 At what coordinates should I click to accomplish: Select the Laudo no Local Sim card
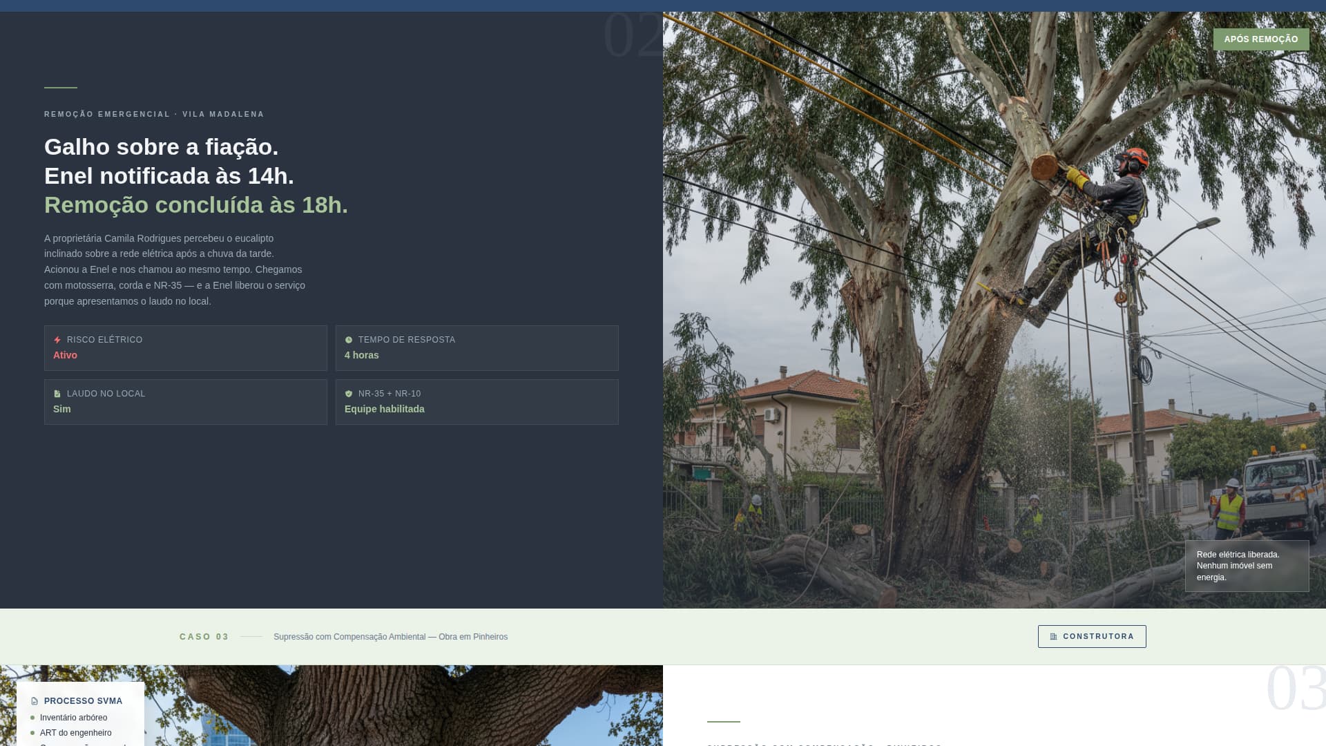[x=186, y=402]
